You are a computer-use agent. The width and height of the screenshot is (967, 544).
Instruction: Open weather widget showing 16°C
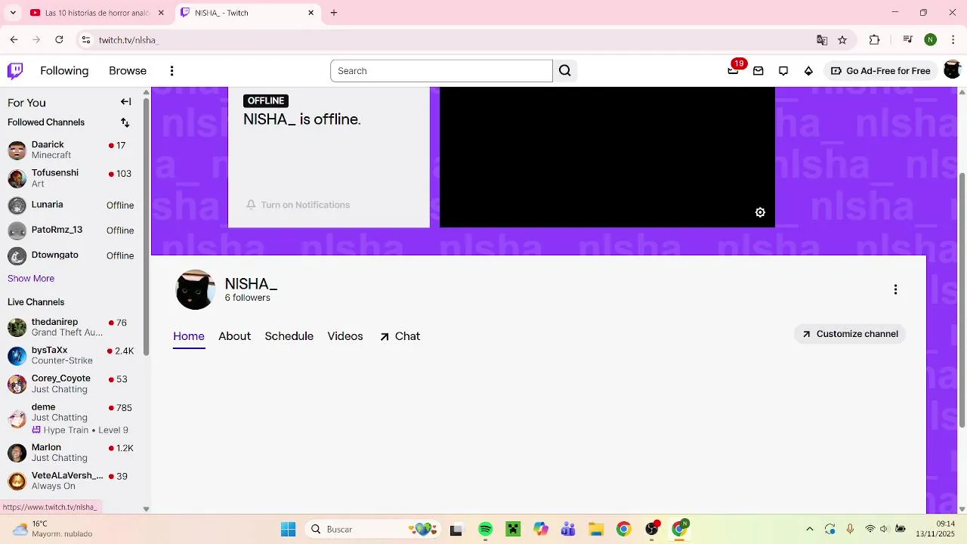[52, 529]
